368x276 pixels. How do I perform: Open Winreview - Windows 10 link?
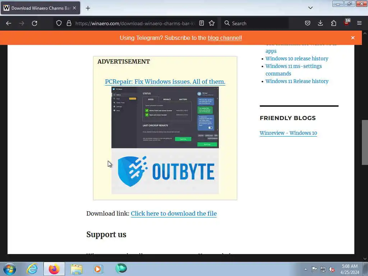[x=288, y=133]
